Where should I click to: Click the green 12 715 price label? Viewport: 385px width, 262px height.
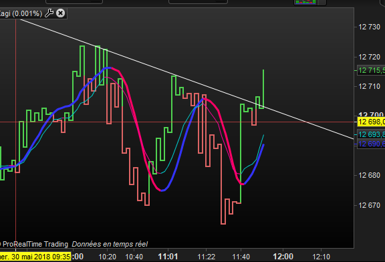[x=371, y=70]
